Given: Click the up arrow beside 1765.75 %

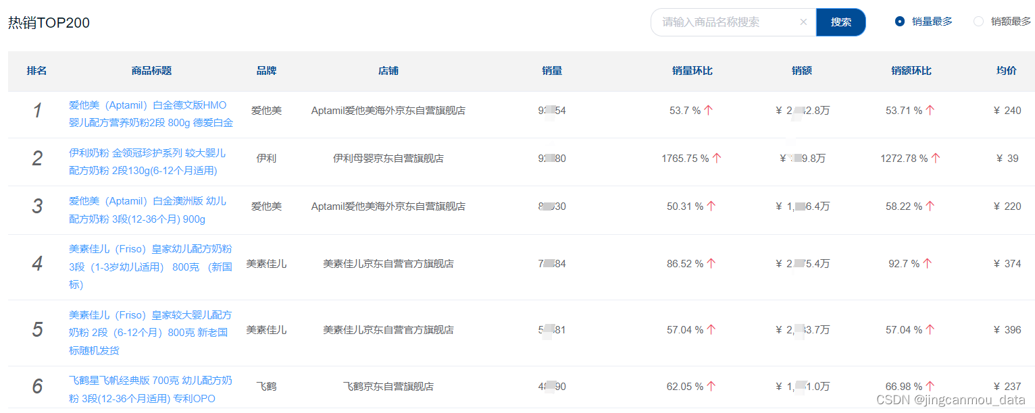Looking at the screenshot, I should [x=717, y=159].
